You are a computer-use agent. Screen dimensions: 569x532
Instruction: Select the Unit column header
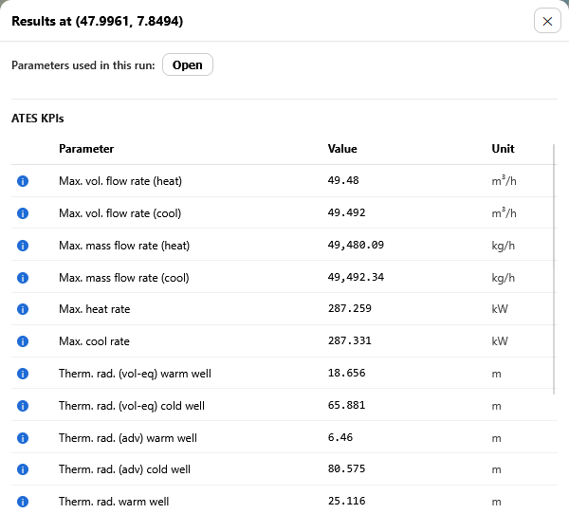point(503,149)
